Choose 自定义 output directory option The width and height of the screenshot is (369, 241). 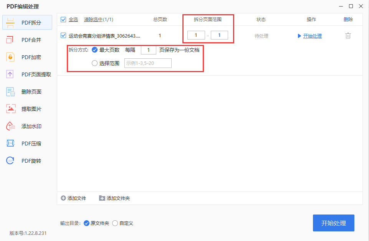(x=115, y=223)
